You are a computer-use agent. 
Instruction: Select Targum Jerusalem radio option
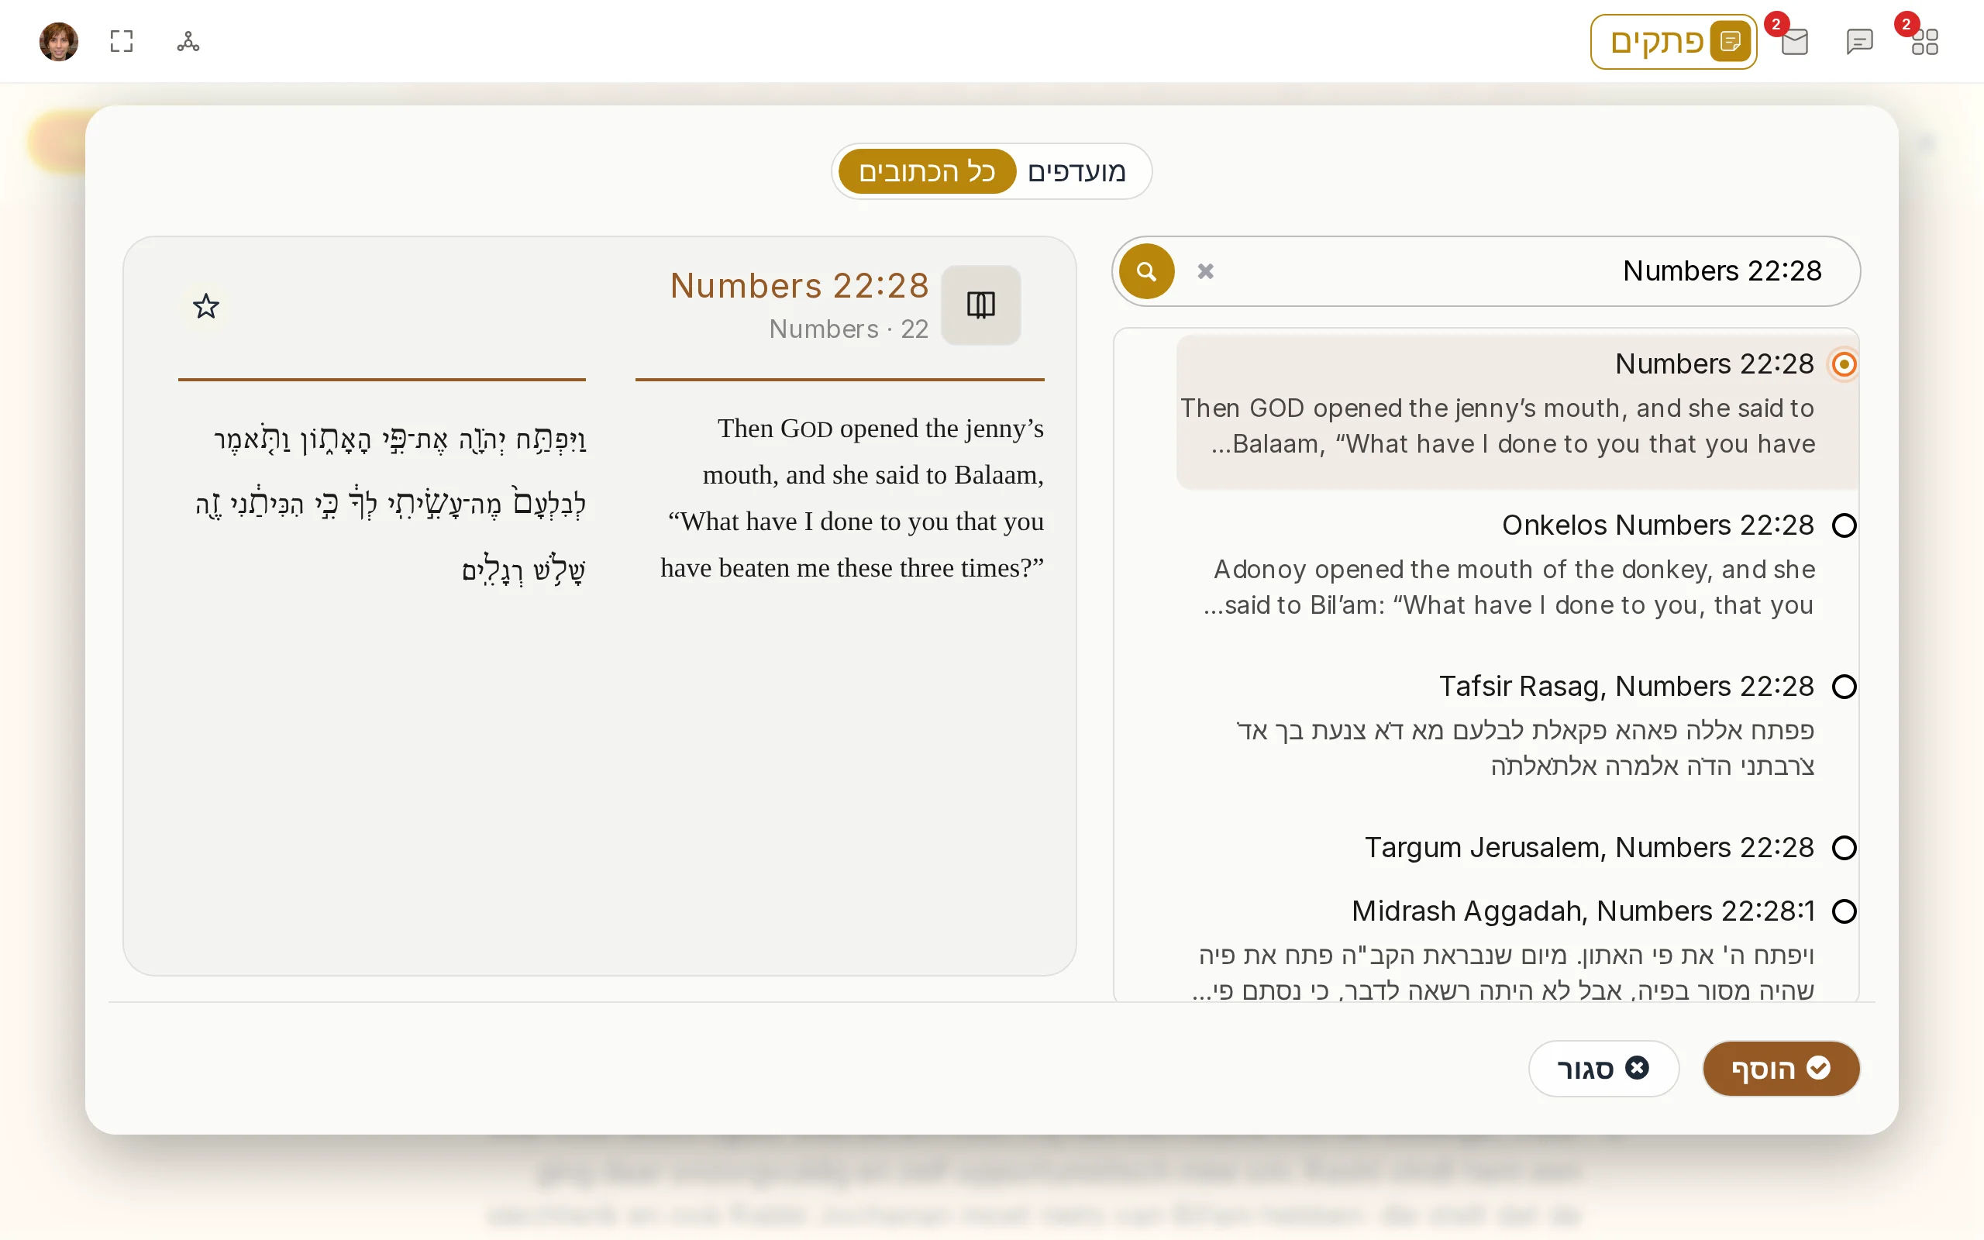tap(1844, 847)
